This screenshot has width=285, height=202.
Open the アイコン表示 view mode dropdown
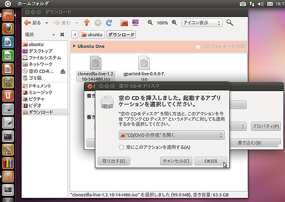point(202,23)
